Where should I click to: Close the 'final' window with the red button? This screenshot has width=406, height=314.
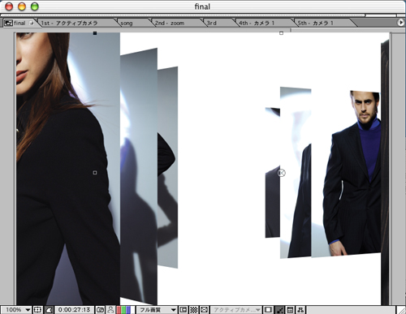point(9,6)
